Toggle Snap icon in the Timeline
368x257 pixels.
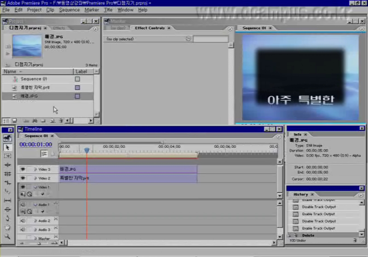pos(44,154)
